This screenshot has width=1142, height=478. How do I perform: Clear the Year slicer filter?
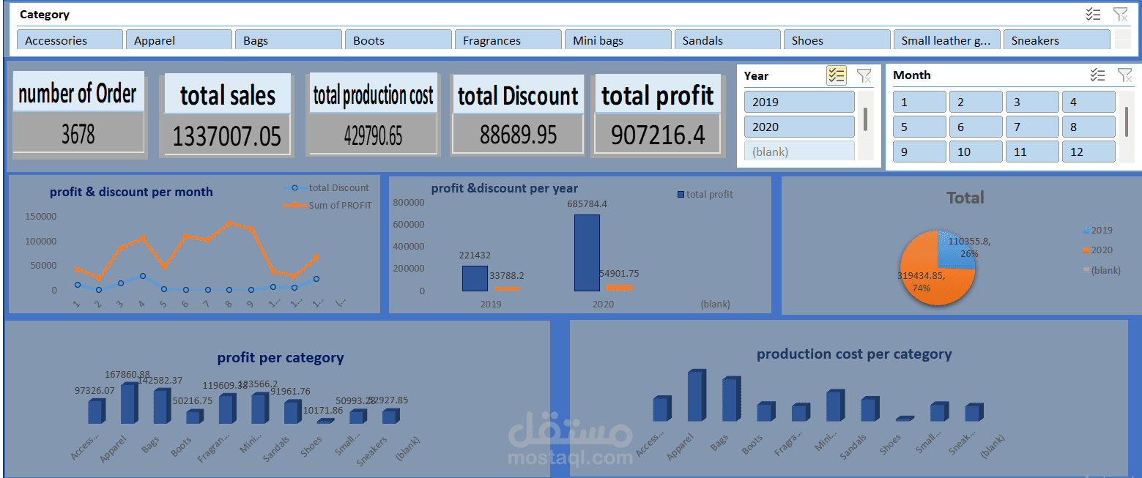tap(864, 75)
